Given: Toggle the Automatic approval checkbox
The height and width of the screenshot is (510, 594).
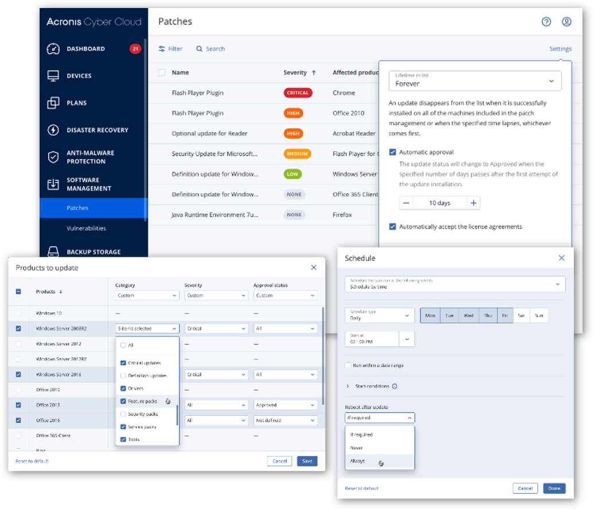Looking at the screenshot, I should pos(393,152).
